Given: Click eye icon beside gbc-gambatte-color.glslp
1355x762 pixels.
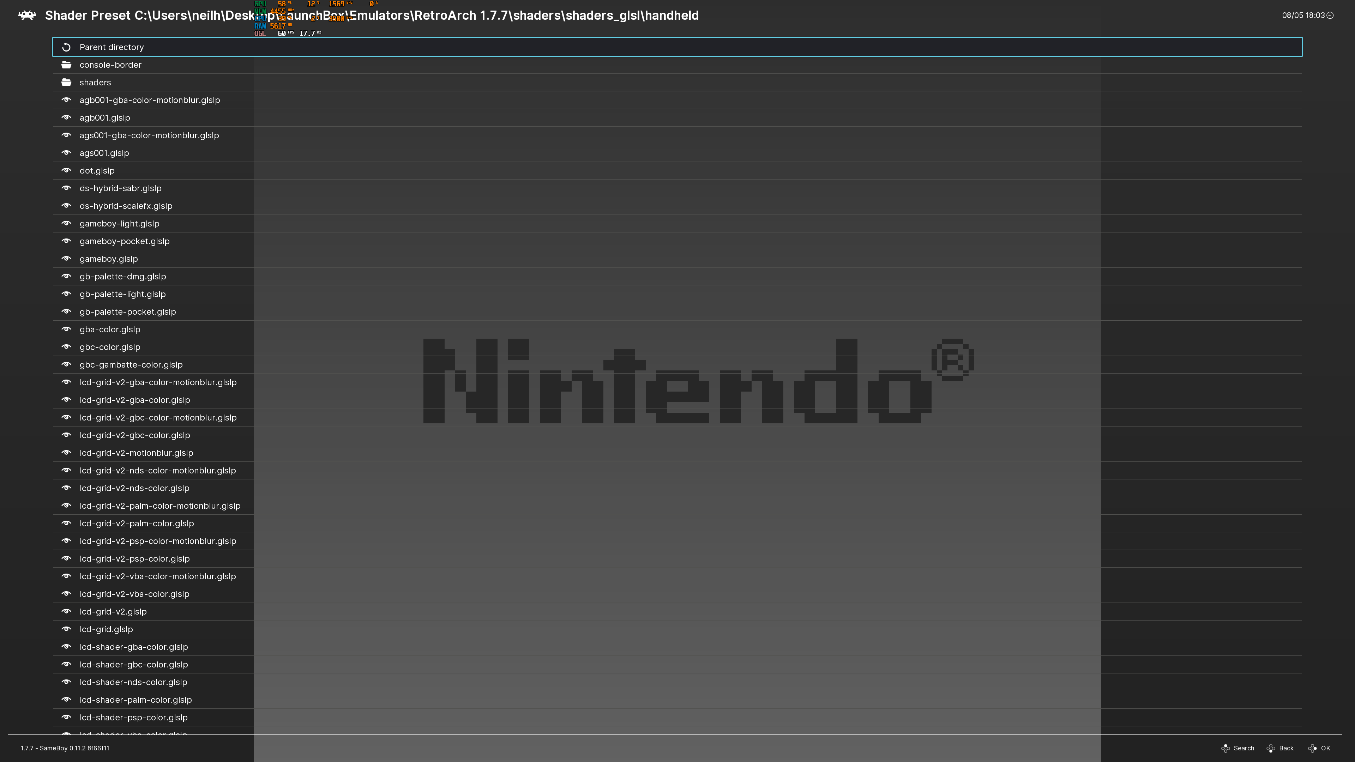Looking at the screenshot, I should pos(66,364).
